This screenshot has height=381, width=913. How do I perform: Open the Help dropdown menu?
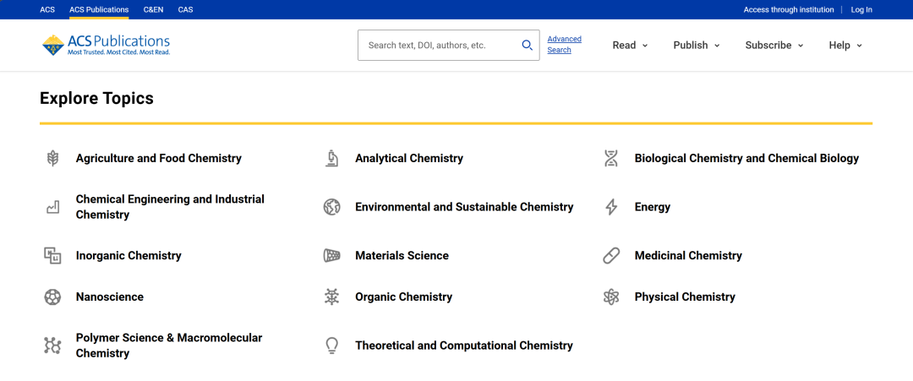click(845, 46)
